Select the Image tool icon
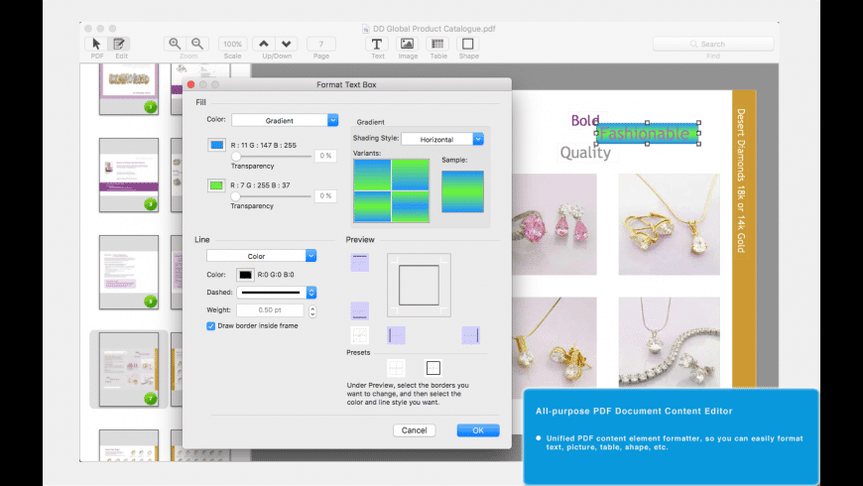863x486 pixels. [x=407, y=44]
